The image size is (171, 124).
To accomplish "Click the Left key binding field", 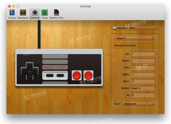I will tap(143, 68).
